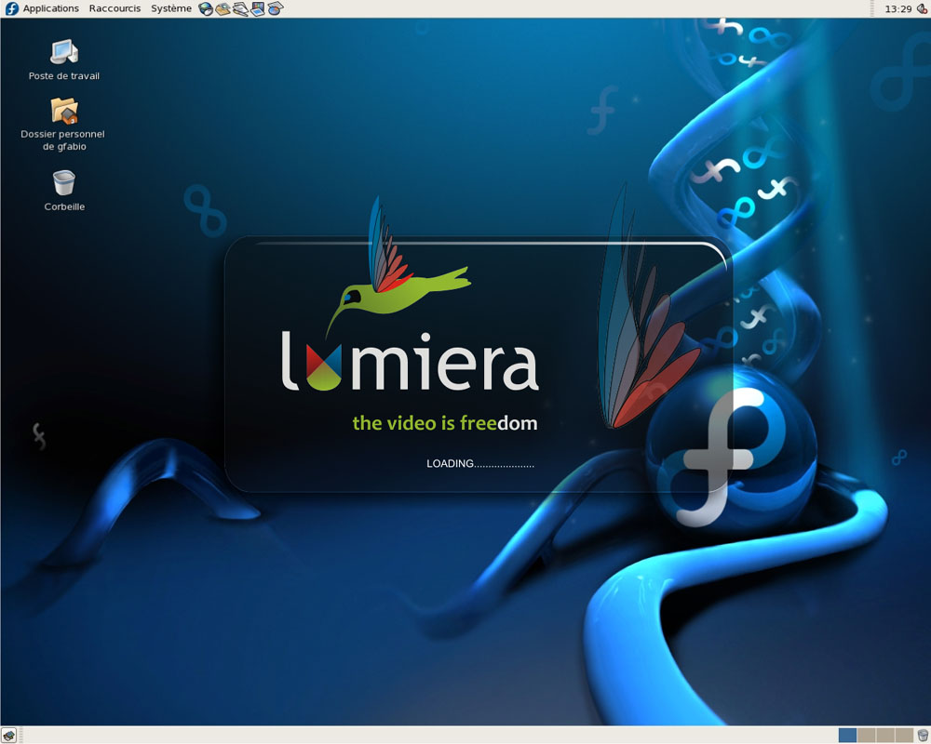
Task: Toggle show desktop button in bottom-left corner
Action: [8, 735]
